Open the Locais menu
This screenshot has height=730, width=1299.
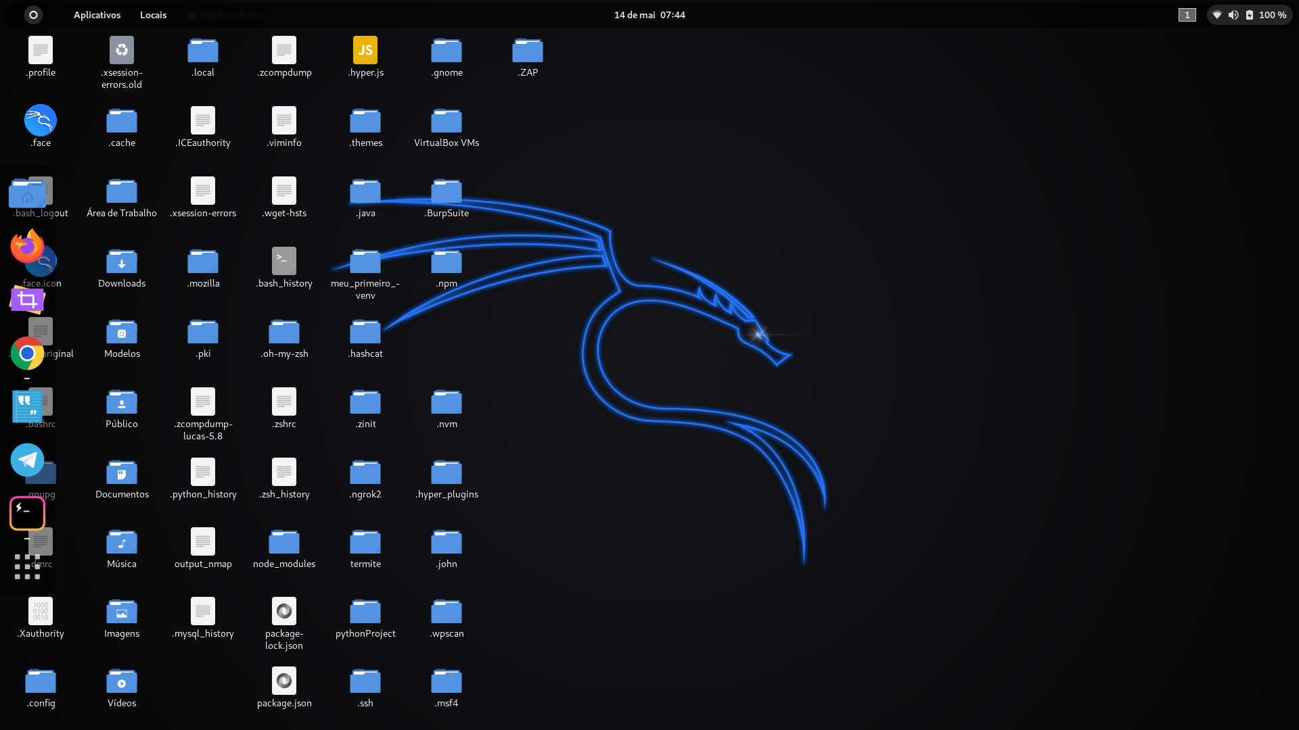point(153,15)
